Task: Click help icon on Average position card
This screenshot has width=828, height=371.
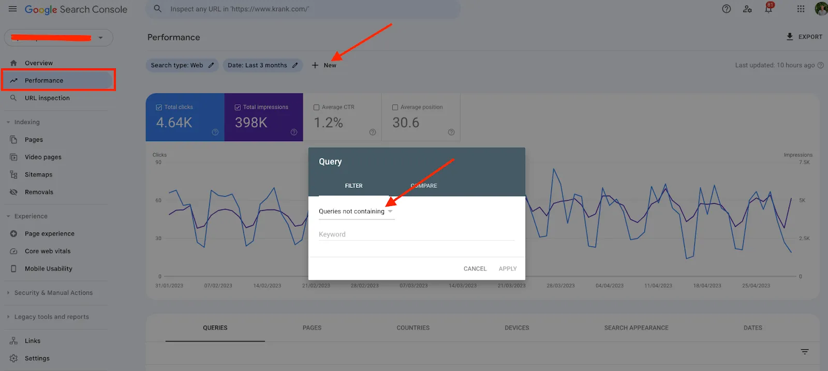Action: [451, 132]
